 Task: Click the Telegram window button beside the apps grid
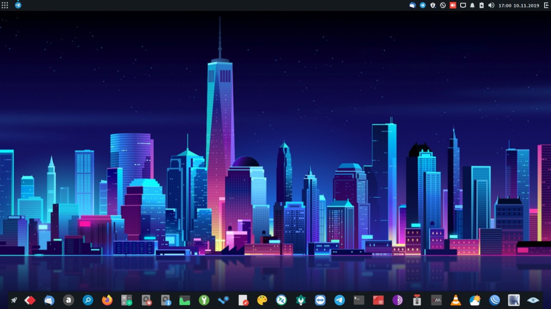pos(18,5)
